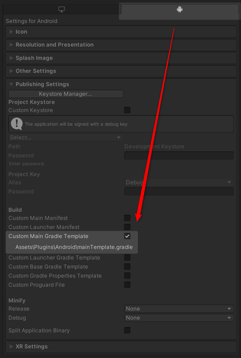241x358 pixels.
Task: Switch to the Android platform tab
Action: pyautogui.click(x=180, y=9)
